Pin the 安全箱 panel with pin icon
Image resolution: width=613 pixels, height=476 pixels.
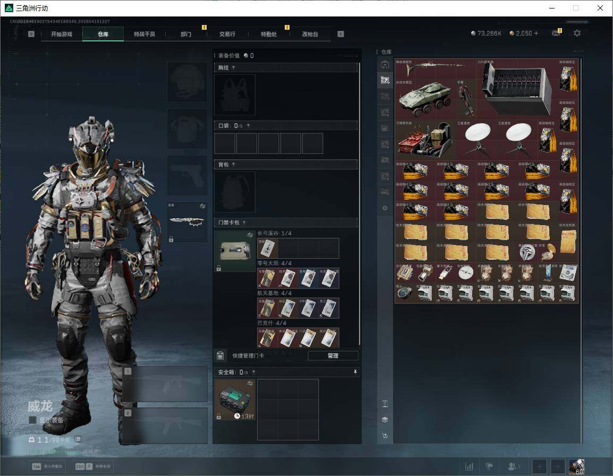[x=355, y=372]
